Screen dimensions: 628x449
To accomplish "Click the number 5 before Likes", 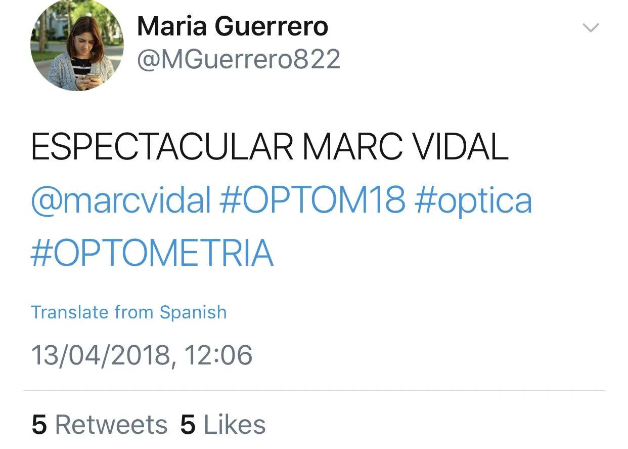I will click(188, 425).
